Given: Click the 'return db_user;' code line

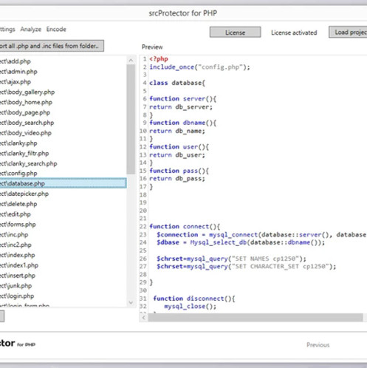Looking at the screenshot, I should pyautogui.click(x=177, y=155).
